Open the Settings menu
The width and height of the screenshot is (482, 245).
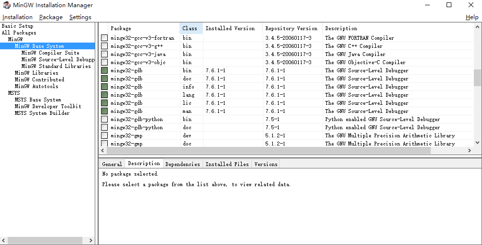(80, 17)
